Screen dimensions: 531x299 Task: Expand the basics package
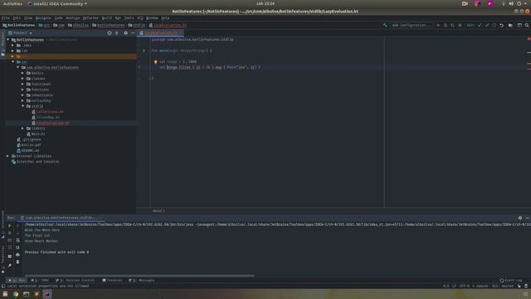(23, 73)
